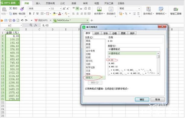Switch to the 数据 ribbon tab
The width and height of the screenshot is (185, 118).
point(74,3)
